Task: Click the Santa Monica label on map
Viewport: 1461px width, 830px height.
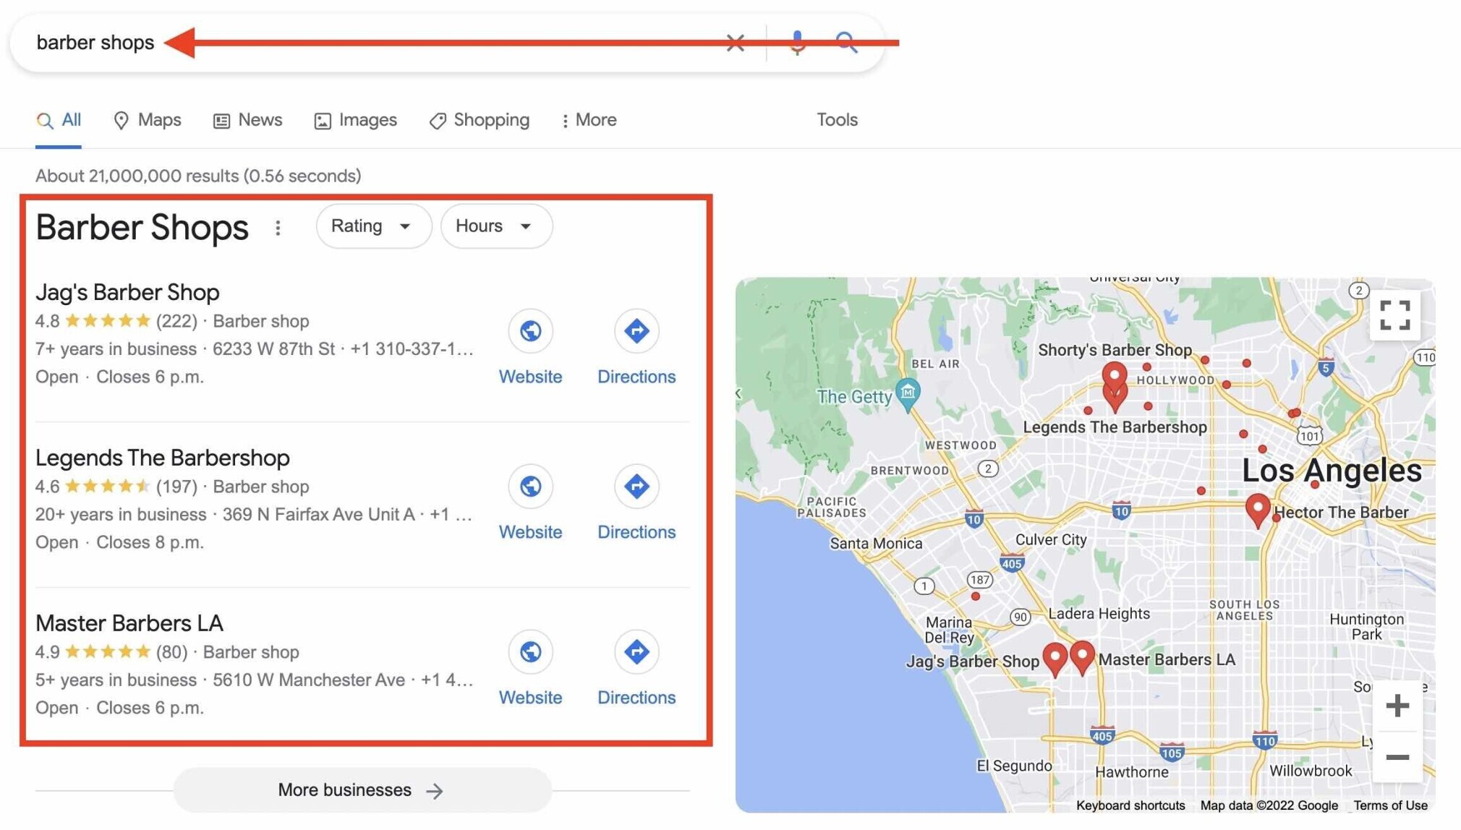Action: coord(876,543)
